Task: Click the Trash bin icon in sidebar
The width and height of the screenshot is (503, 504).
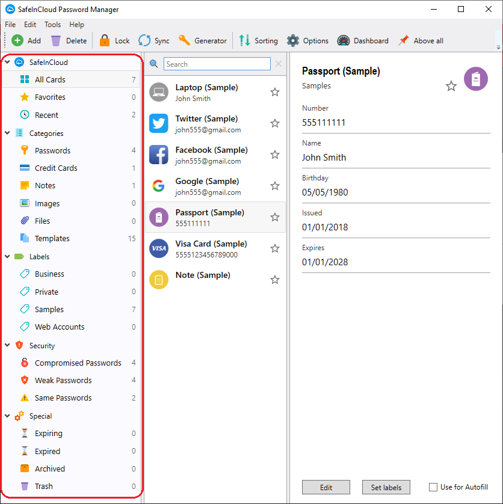Action: pos(25,486)
